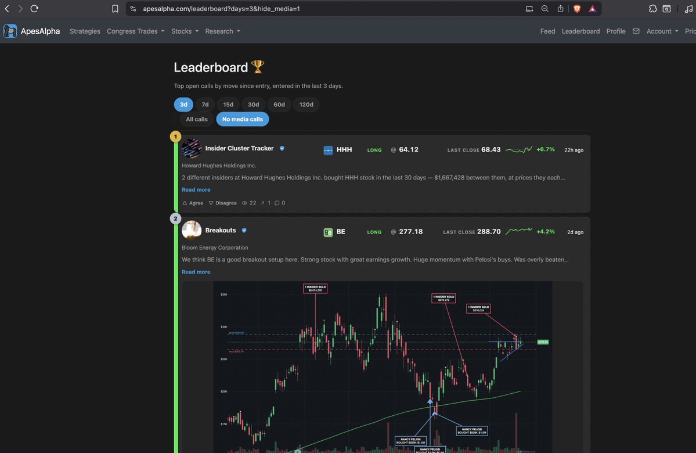Expand the Congress Trades dropdown
Image resolution: width=696 pixels, height=453 pixels.
coord(135,31)
